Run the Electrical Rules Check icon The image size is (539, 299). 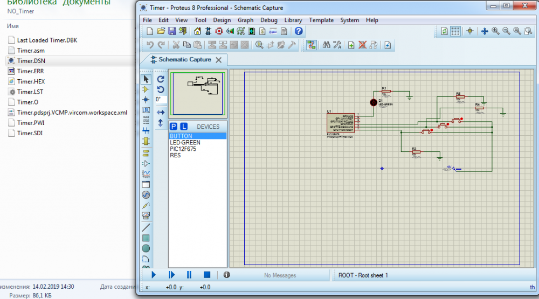click(388, 45)
